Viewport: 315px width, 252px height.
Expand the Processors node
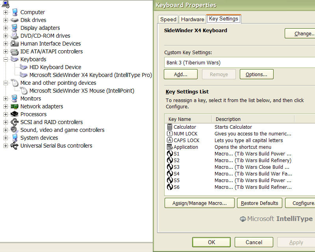click(x=6, y=114)
